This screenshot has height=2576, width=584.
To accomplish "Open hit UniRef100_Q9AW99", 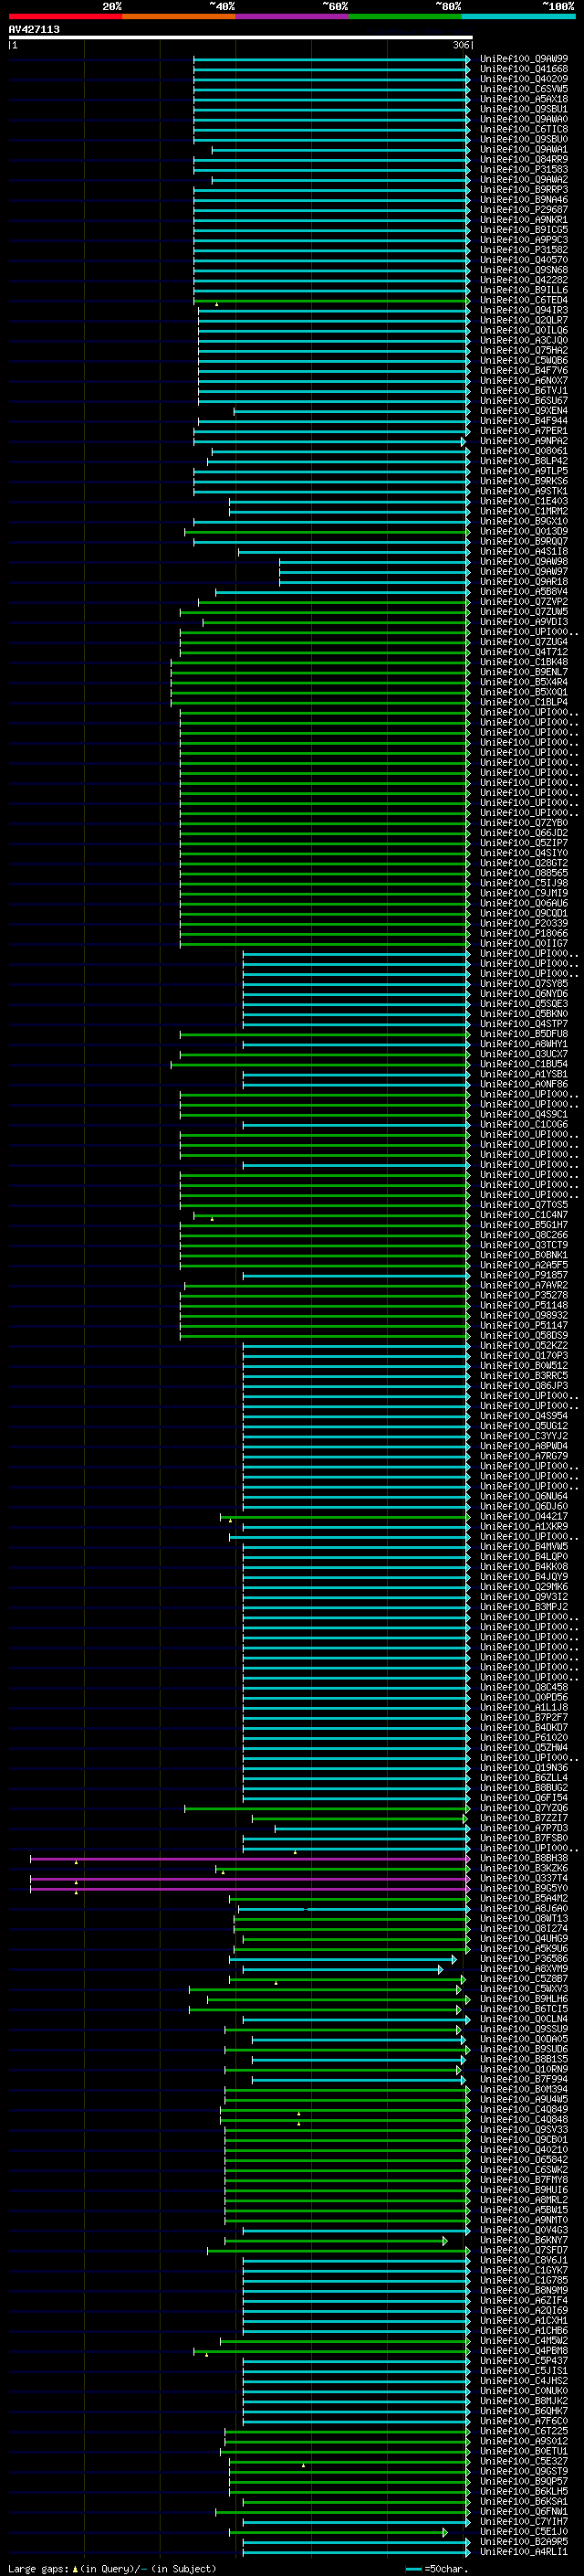I will pyautogui.click(x=524, y=59).
